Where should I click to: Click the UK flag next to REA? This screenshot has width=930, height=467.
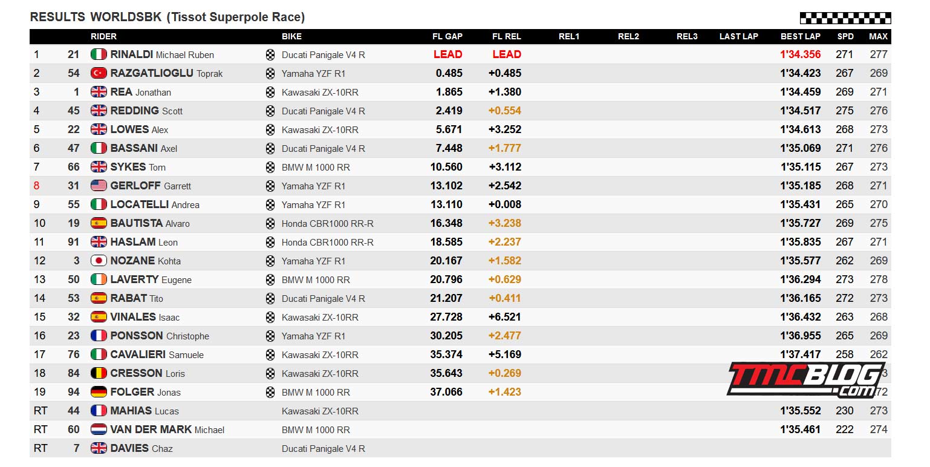click(99, 92)
